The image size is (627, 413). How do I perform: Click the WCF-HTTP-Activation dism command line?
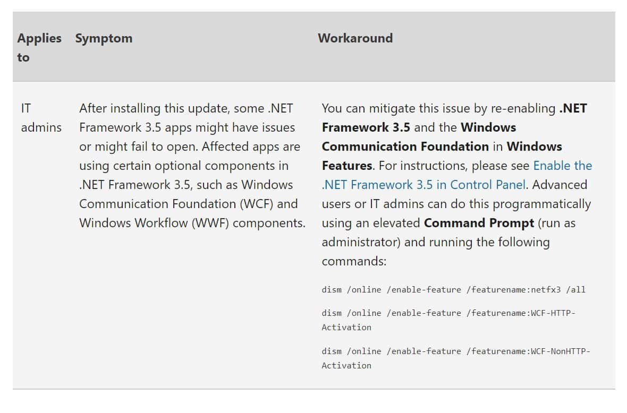(x=448, y=320)
